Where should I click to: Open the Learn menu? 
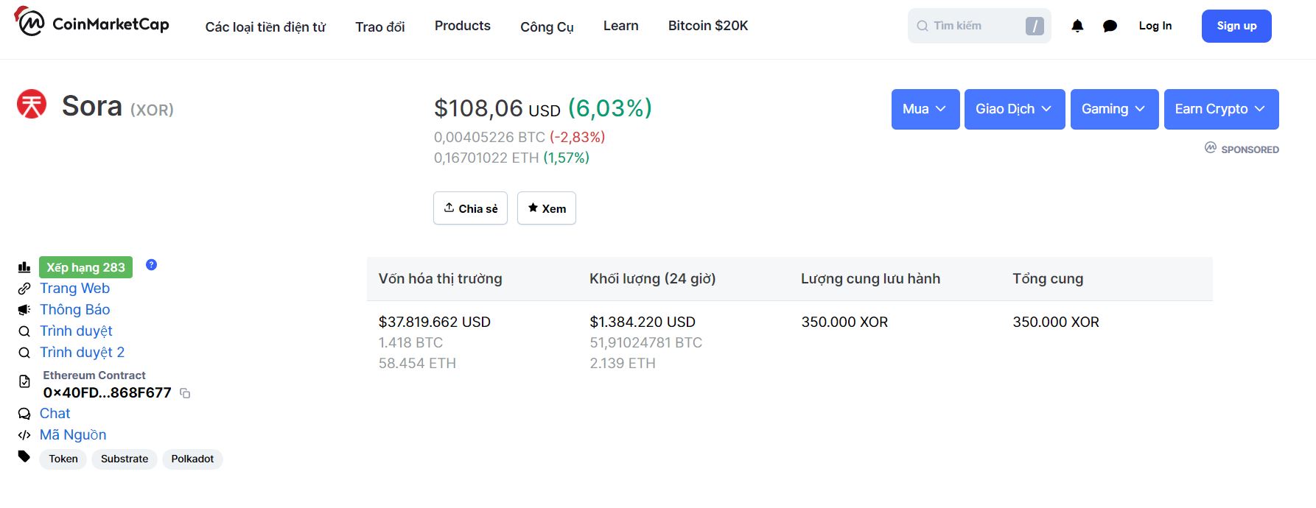tap(621, 26)
